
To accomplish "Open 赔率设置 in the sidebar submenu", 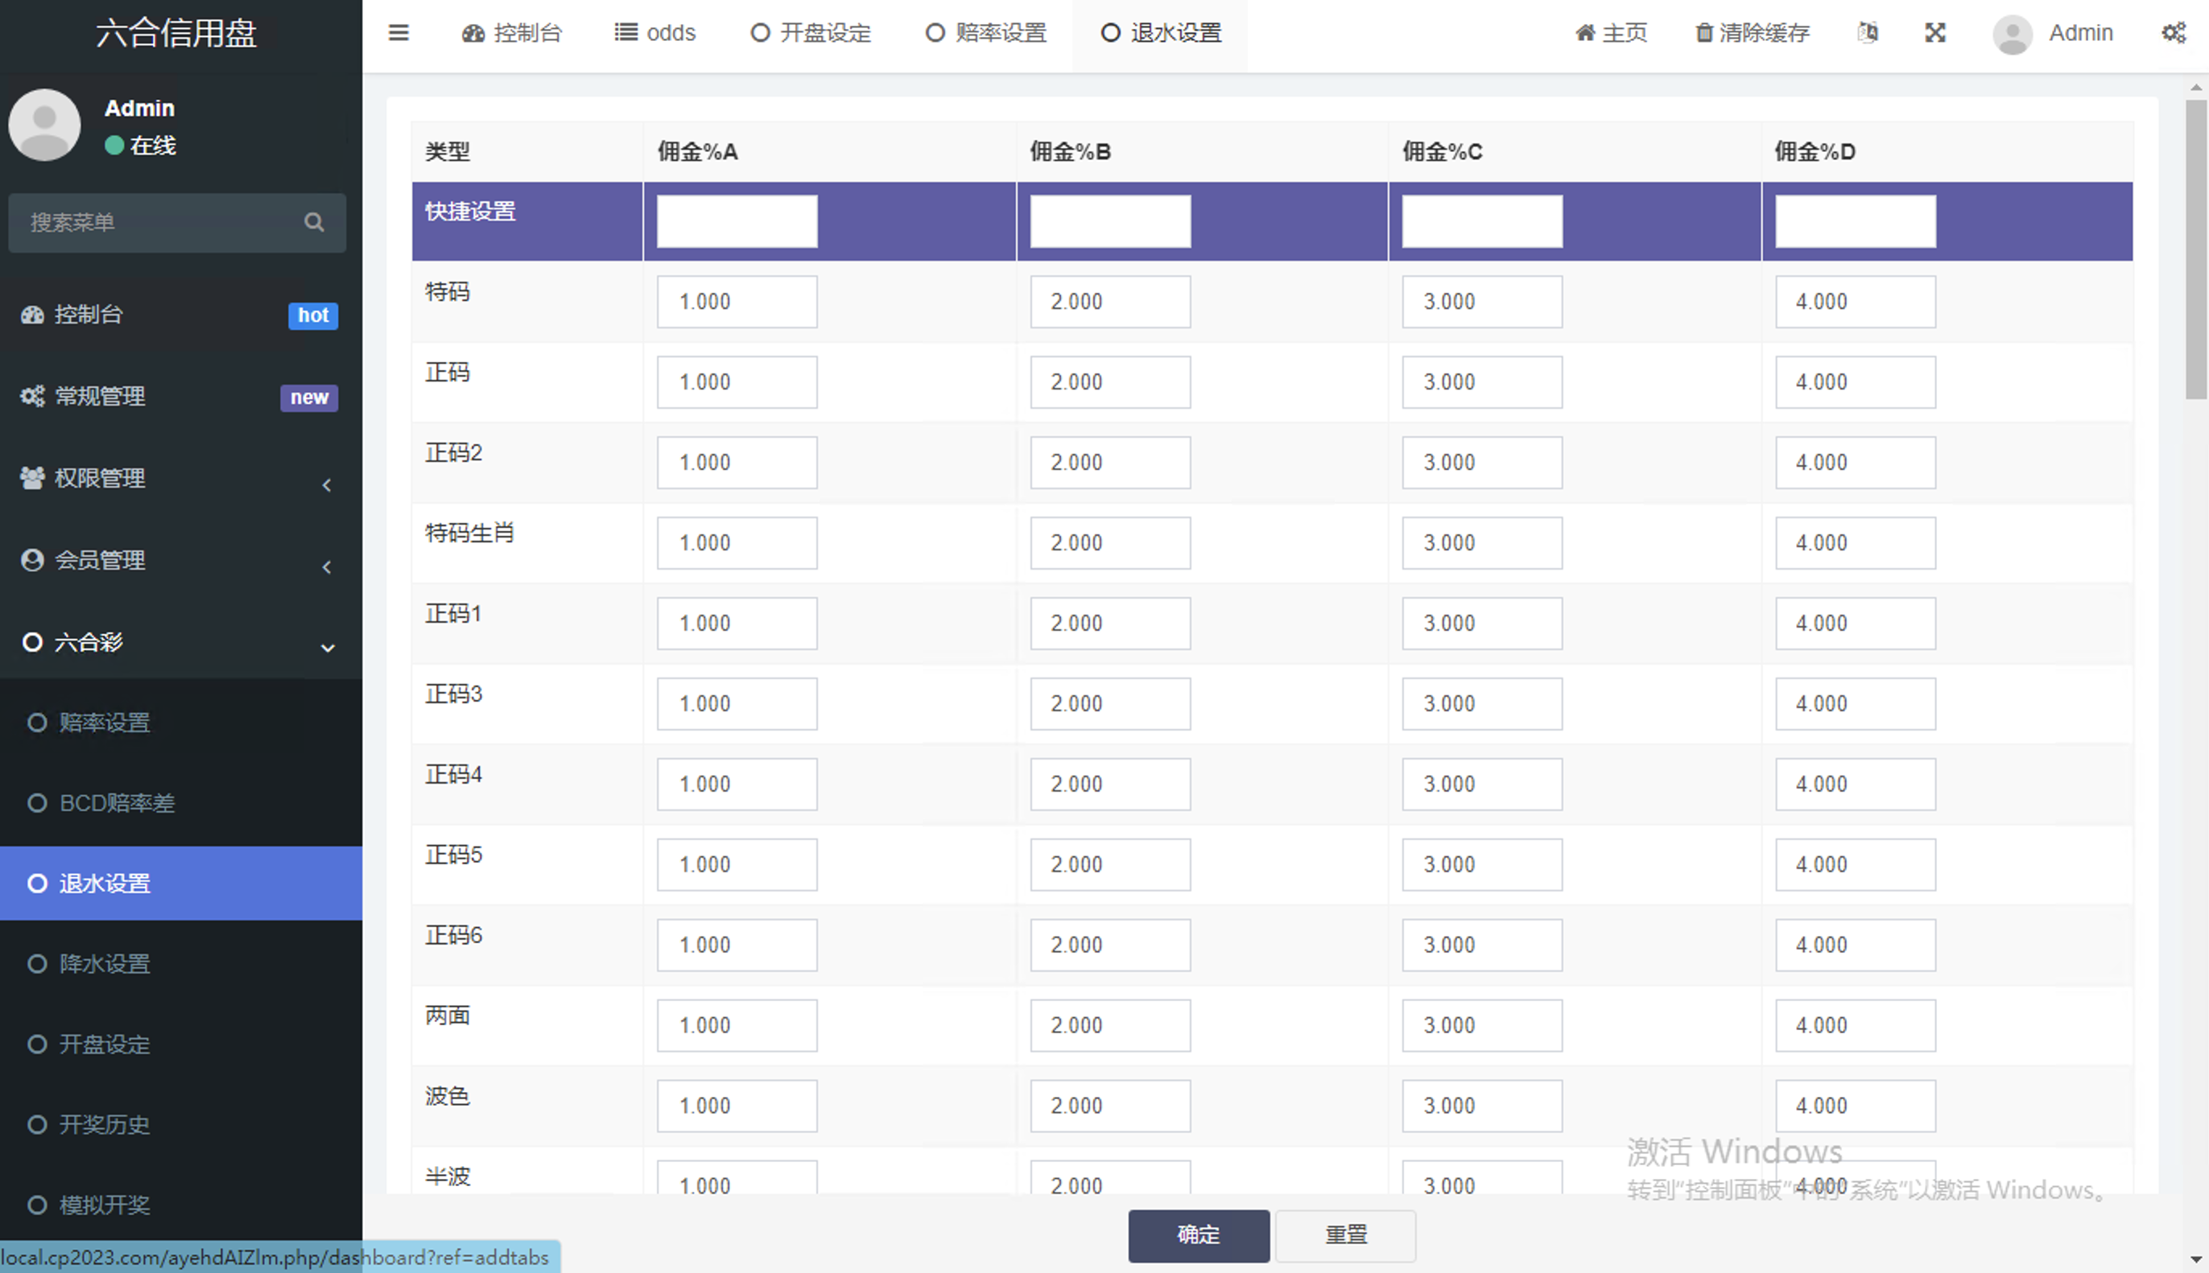I will (181, 723).
